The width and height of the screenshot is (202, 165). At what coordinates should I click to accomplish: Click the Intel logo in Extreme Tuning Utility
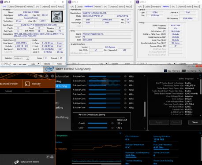[49, 69]
